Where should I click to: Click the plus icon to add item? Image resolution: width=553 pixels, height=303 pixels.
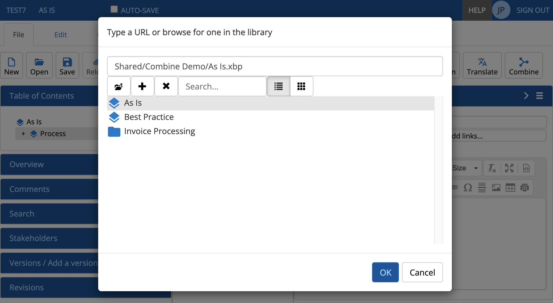(142, 87)
